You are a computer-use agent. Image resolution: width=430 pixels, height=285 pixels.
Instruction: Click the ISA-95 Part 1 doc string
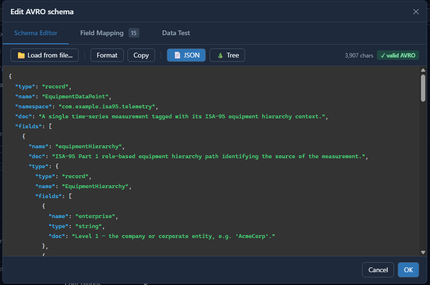209,156
